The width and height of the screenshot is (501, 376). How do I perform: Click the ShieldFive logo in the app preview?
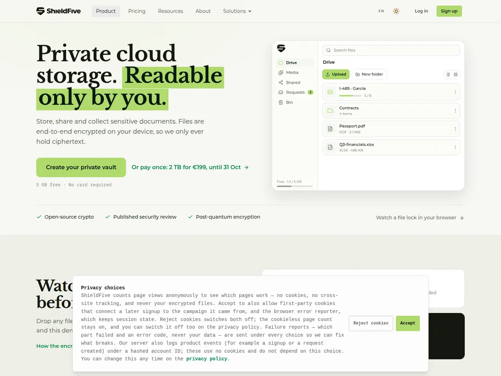(x=281, y=48)
